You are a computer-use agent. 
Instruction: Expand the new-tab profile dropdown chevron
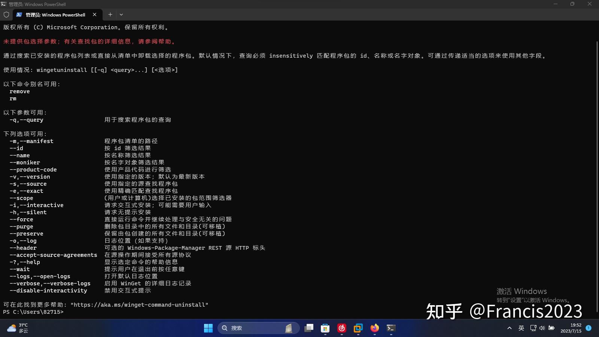(121, 15)
